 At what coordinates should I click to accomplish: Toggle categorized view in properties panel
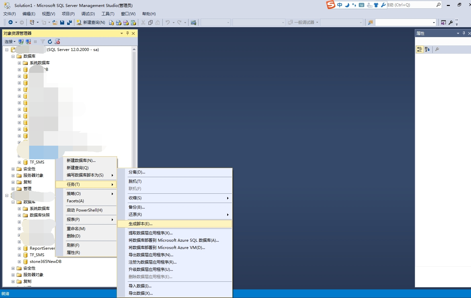(420, 49)
